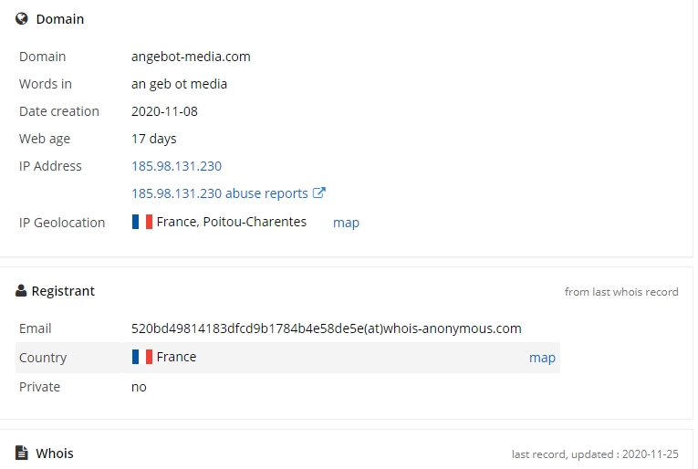This screenshot has width=698, height=469.
Task: Click the Whois section heading
Action: 55,453
